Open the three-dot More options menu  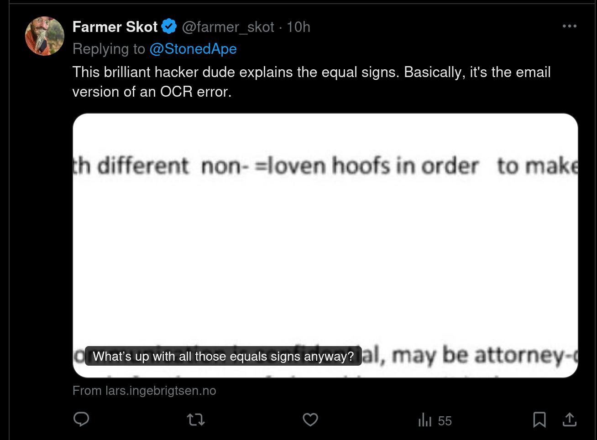tap(569, 26)
